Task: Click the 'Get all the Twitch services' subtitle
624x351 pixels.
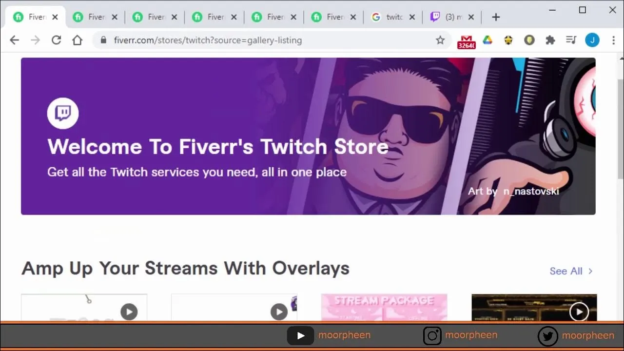Action: (197, 172)
